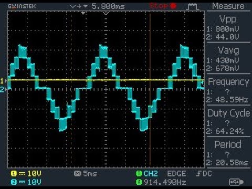Click the horizontal position arrows icon
Viewport: 252px width, 189px height.
79,6
